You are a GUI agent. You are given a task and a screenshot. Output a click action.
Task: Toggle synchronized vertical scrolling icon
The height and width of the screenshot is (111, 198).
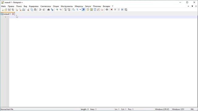pyautogui.click(x=65, y=10)
